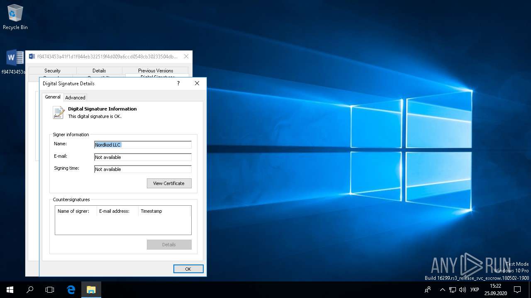The width and height of the screenshot is (531, 298).
Task: Close the Digital Signature Details dialog
Action: [x=197, y=83]
